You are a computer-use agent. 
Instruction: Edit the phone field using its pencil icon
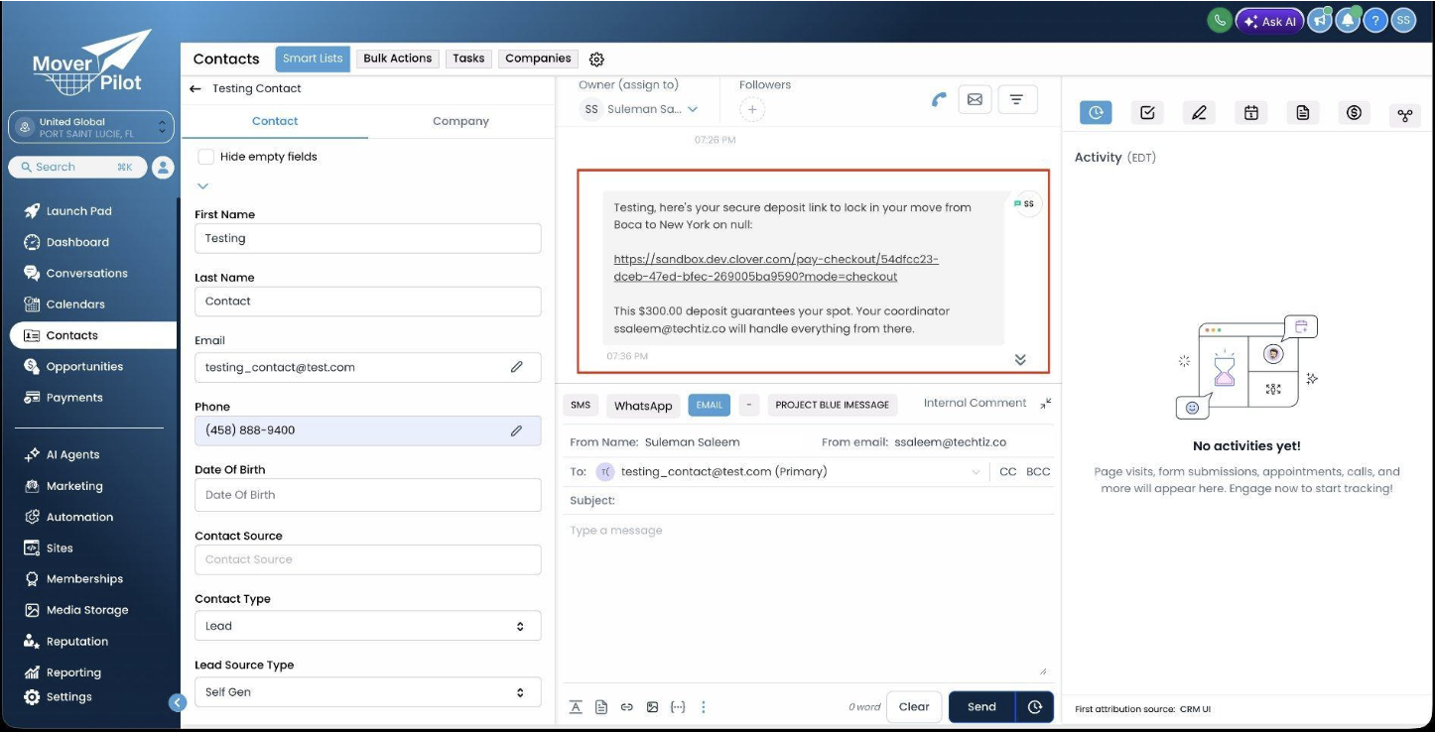click(x=517, y=430)
